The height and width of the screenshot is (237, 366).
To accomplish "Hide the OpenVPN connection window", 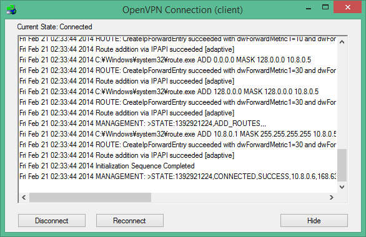I will [x=314, y=220].
